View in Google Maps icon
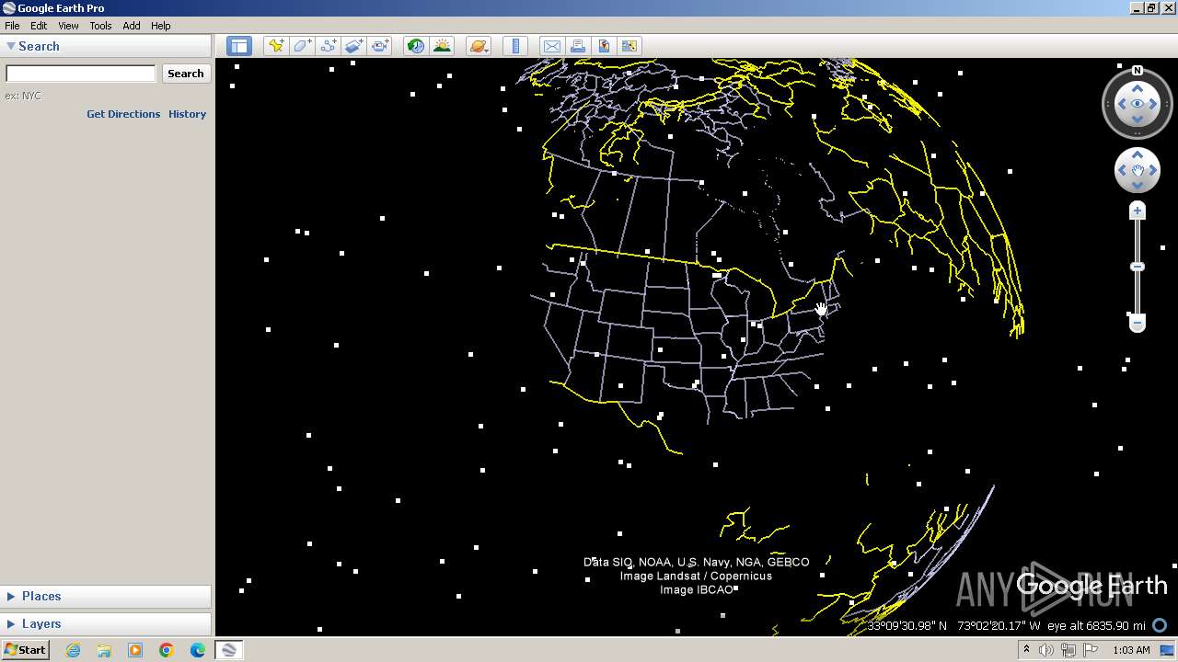This screenshot has width=1178, height=662. click(x=629, y=46)
